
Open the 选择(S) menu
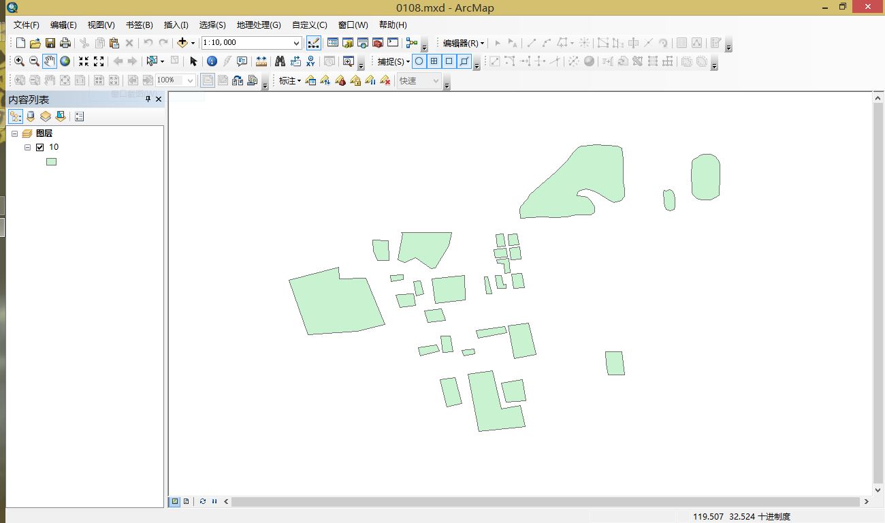212,25
